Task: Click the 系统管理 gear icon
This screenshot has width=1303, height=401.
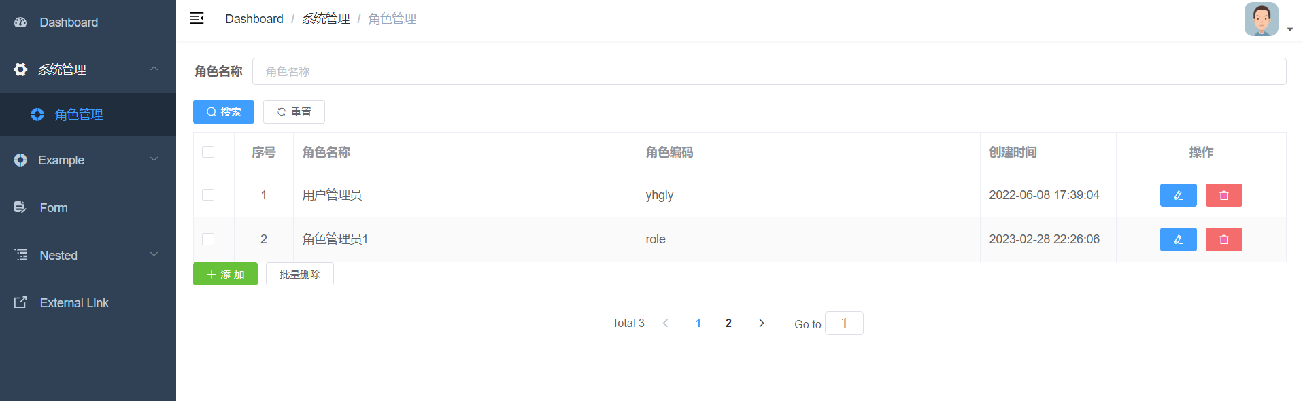Action: tap(20, 69)
